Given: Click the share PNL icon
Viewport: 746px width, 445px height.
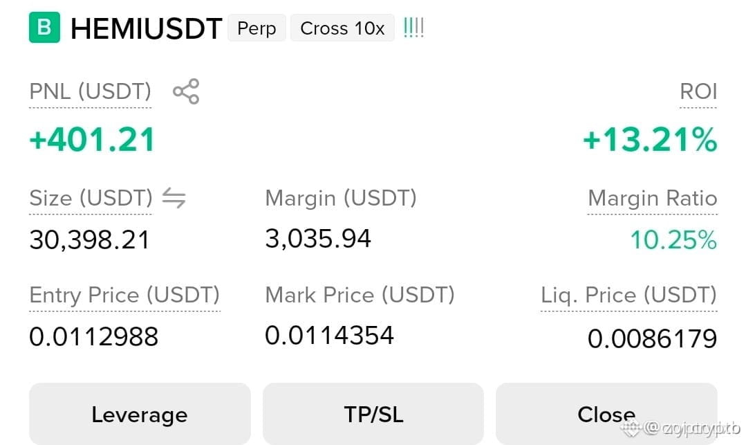Looking at the screenshot, I should (186, 91).
